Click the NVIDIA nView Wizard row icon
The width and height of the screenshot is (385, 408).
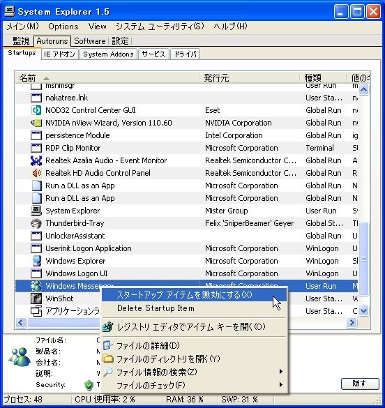tap(36, 123)
